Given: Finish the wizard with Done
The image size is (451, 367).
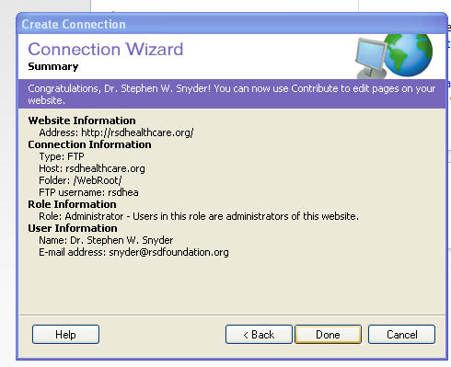Looking at the screenshot, I should 328,334.
